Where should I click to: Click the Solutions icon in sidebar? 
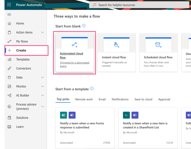click(x=9, y=118)
